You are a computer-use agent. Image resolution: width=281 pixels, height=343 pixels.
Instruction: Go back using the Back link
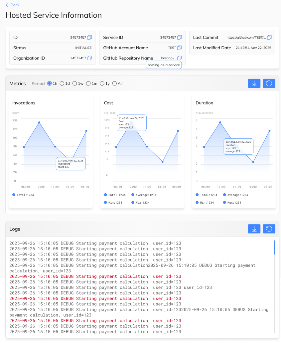[x=12, y=5]
